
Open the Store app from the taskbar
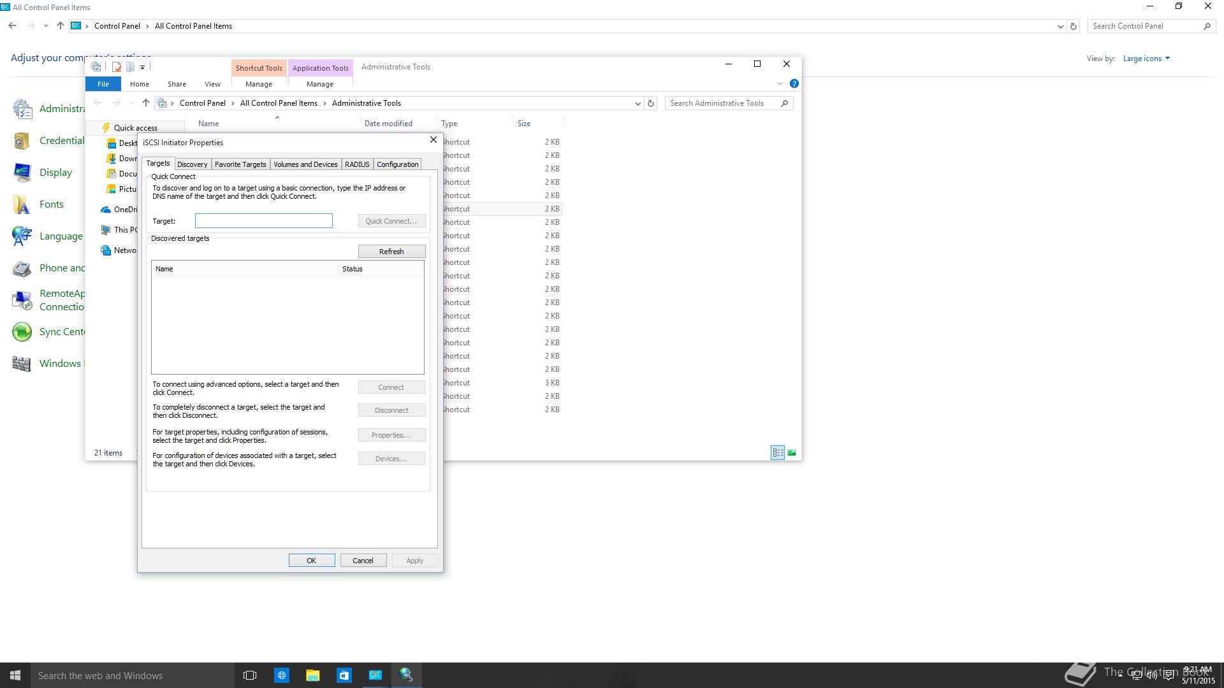pos(344,675)
